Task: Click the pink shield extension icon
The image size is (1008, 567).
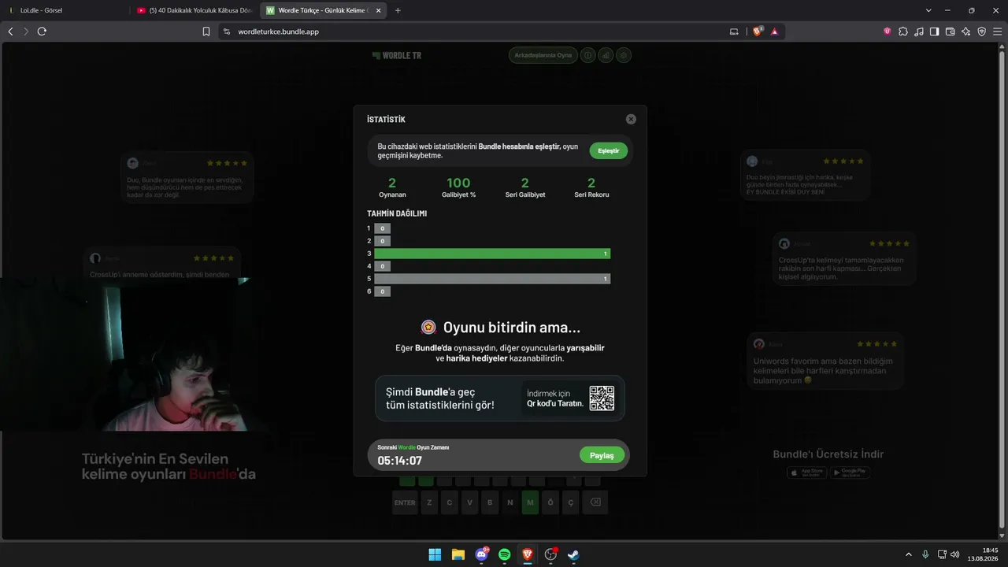Action: tap(888, 31)
